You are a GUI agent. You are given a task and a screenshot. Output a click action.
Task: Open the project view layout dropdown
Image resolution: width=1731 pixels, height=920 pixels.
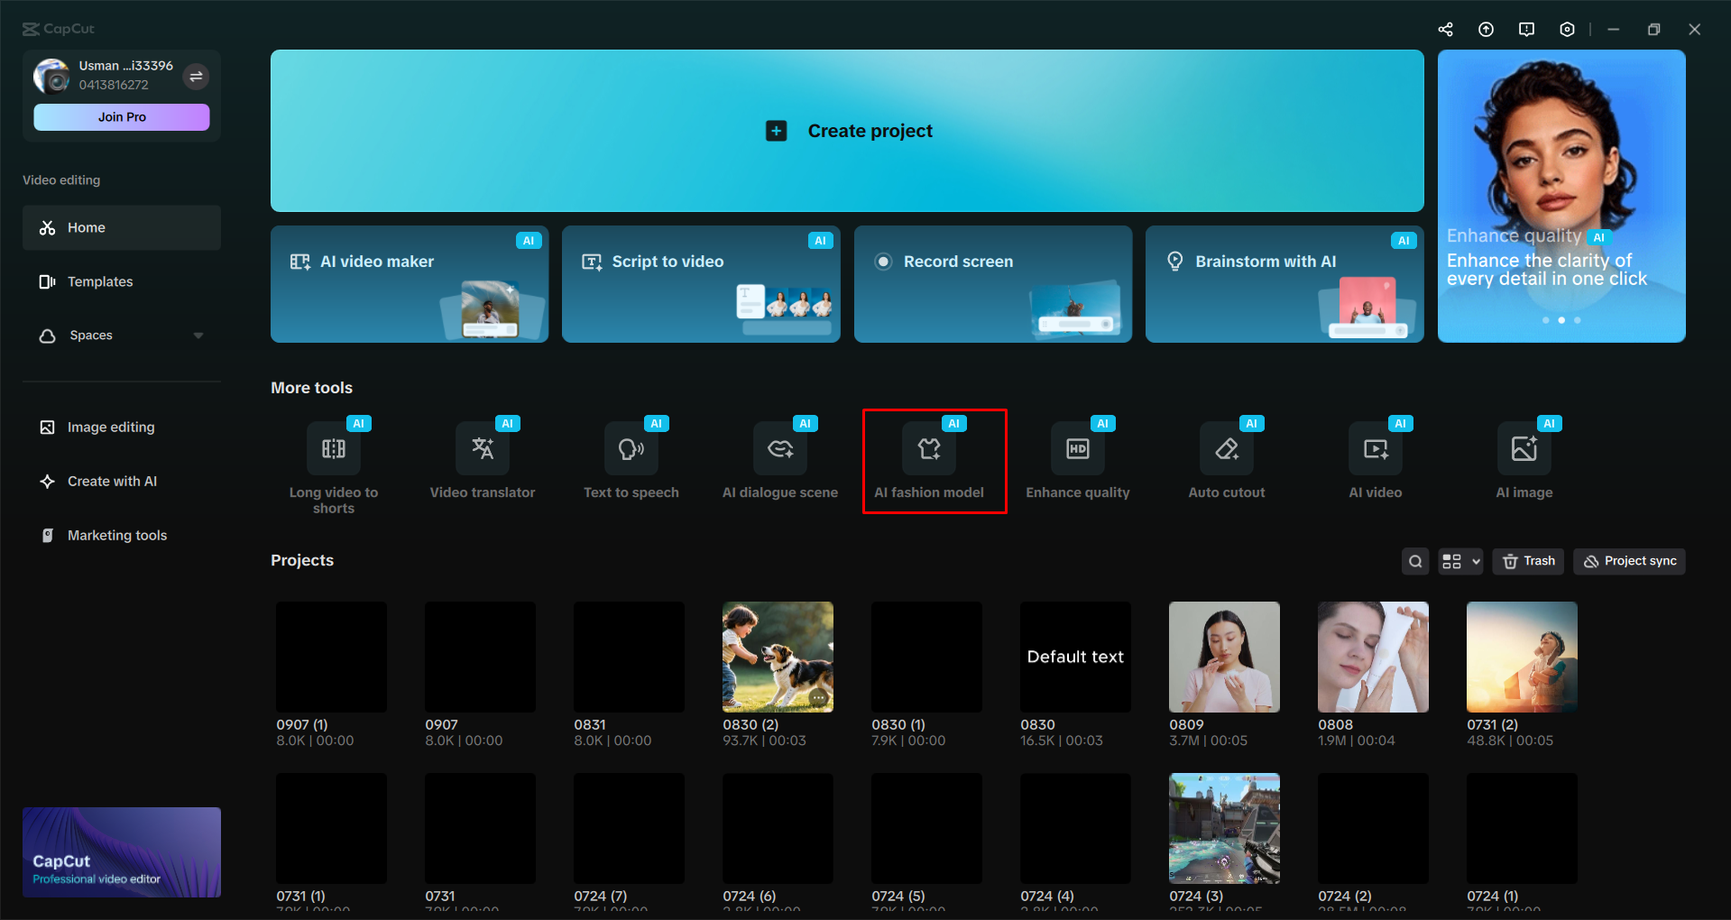point(1460,561)
